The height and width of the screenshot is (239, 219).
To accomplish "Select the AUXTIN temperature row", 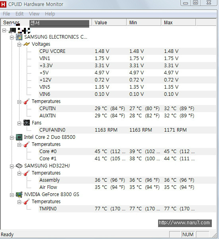I will (x=127, y=116).
